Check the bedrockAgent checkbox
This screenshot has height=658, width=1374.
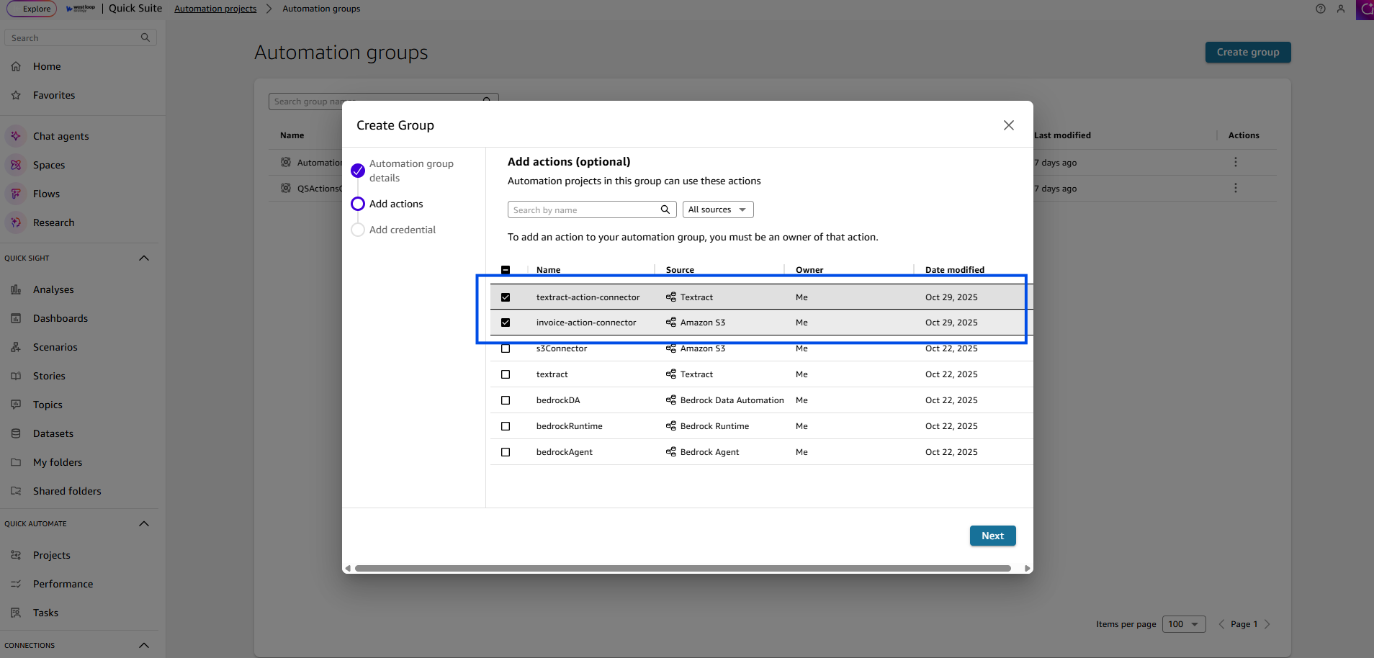point(506,452)
